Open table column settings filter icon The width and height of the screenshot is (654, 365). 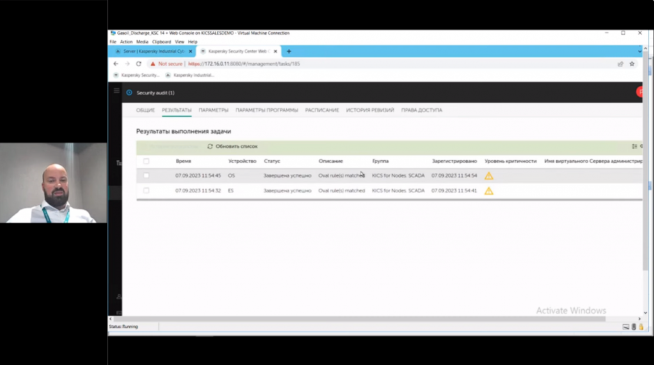point(634,146)
